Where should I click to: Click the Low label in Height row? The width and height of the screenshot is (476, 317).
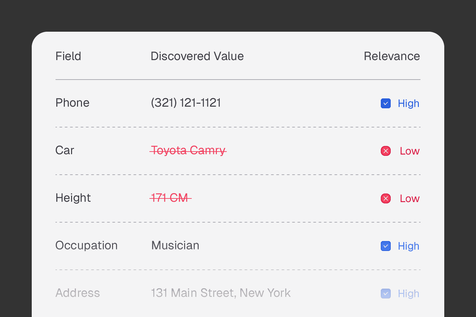click(409, 198)
